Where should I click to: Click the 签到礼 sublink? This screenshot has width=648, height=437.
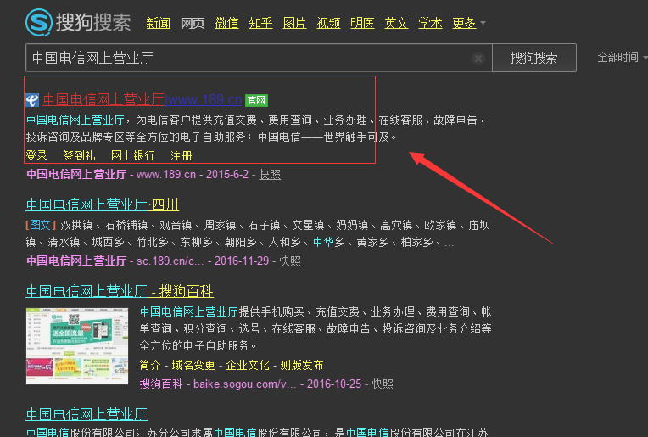click(79, 156)
